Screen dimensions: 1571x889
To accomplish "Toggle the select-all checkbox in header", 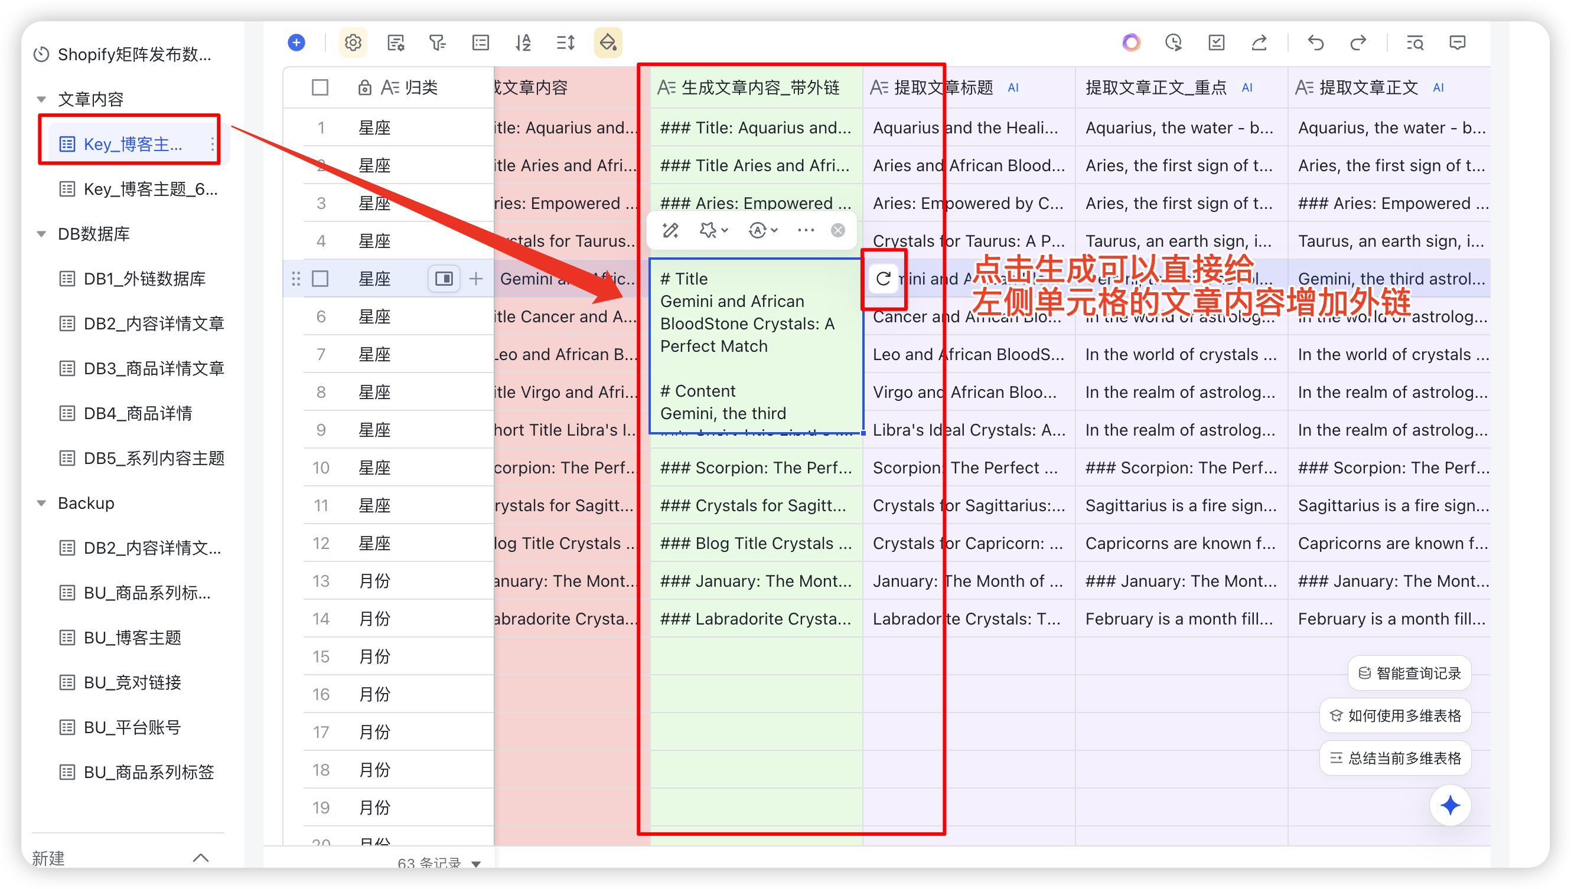I will (320, 87).
